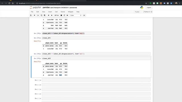Click Lonzo Ball in the Out[73] table
The height and width of the screenshot is (102, 182).
coord(50,69)
